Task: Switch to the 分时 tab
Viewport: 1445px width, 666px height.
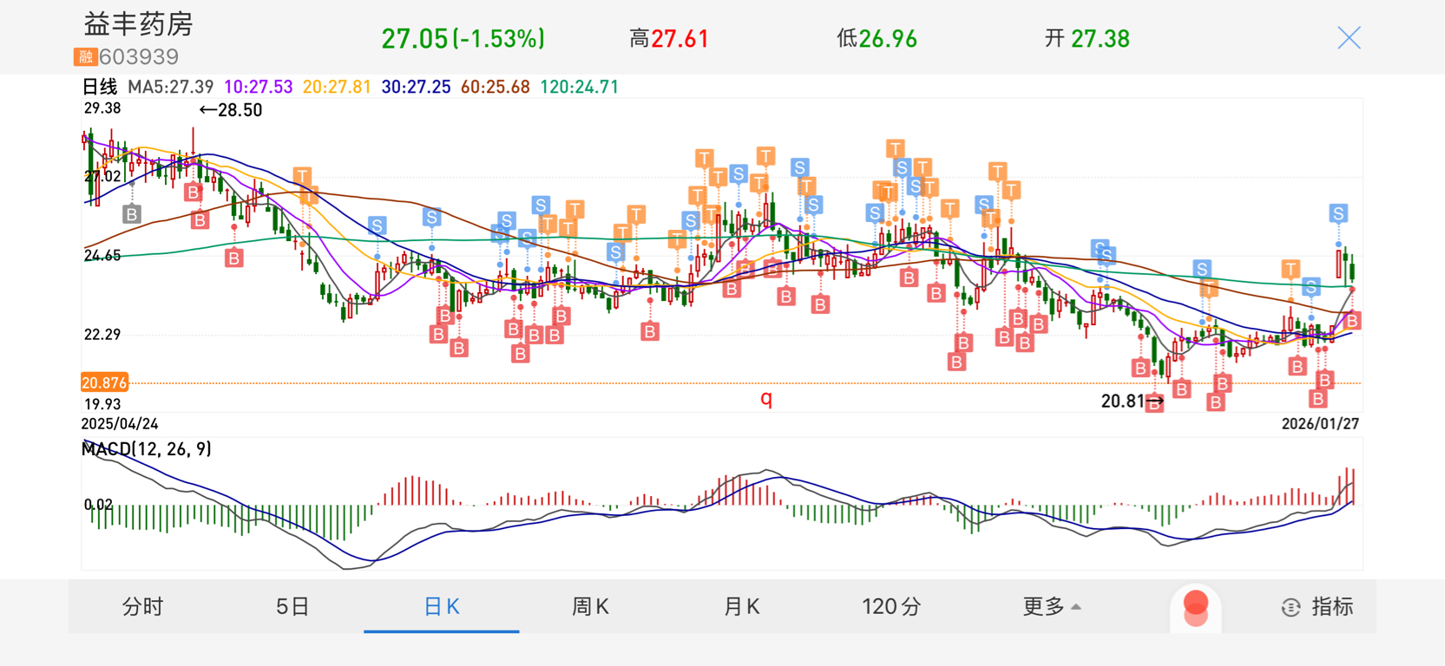Action: [142, 606]
